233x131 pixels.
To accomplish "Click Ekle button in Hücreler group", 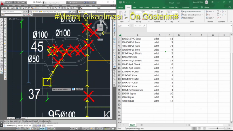I will [x=210, y=12].
